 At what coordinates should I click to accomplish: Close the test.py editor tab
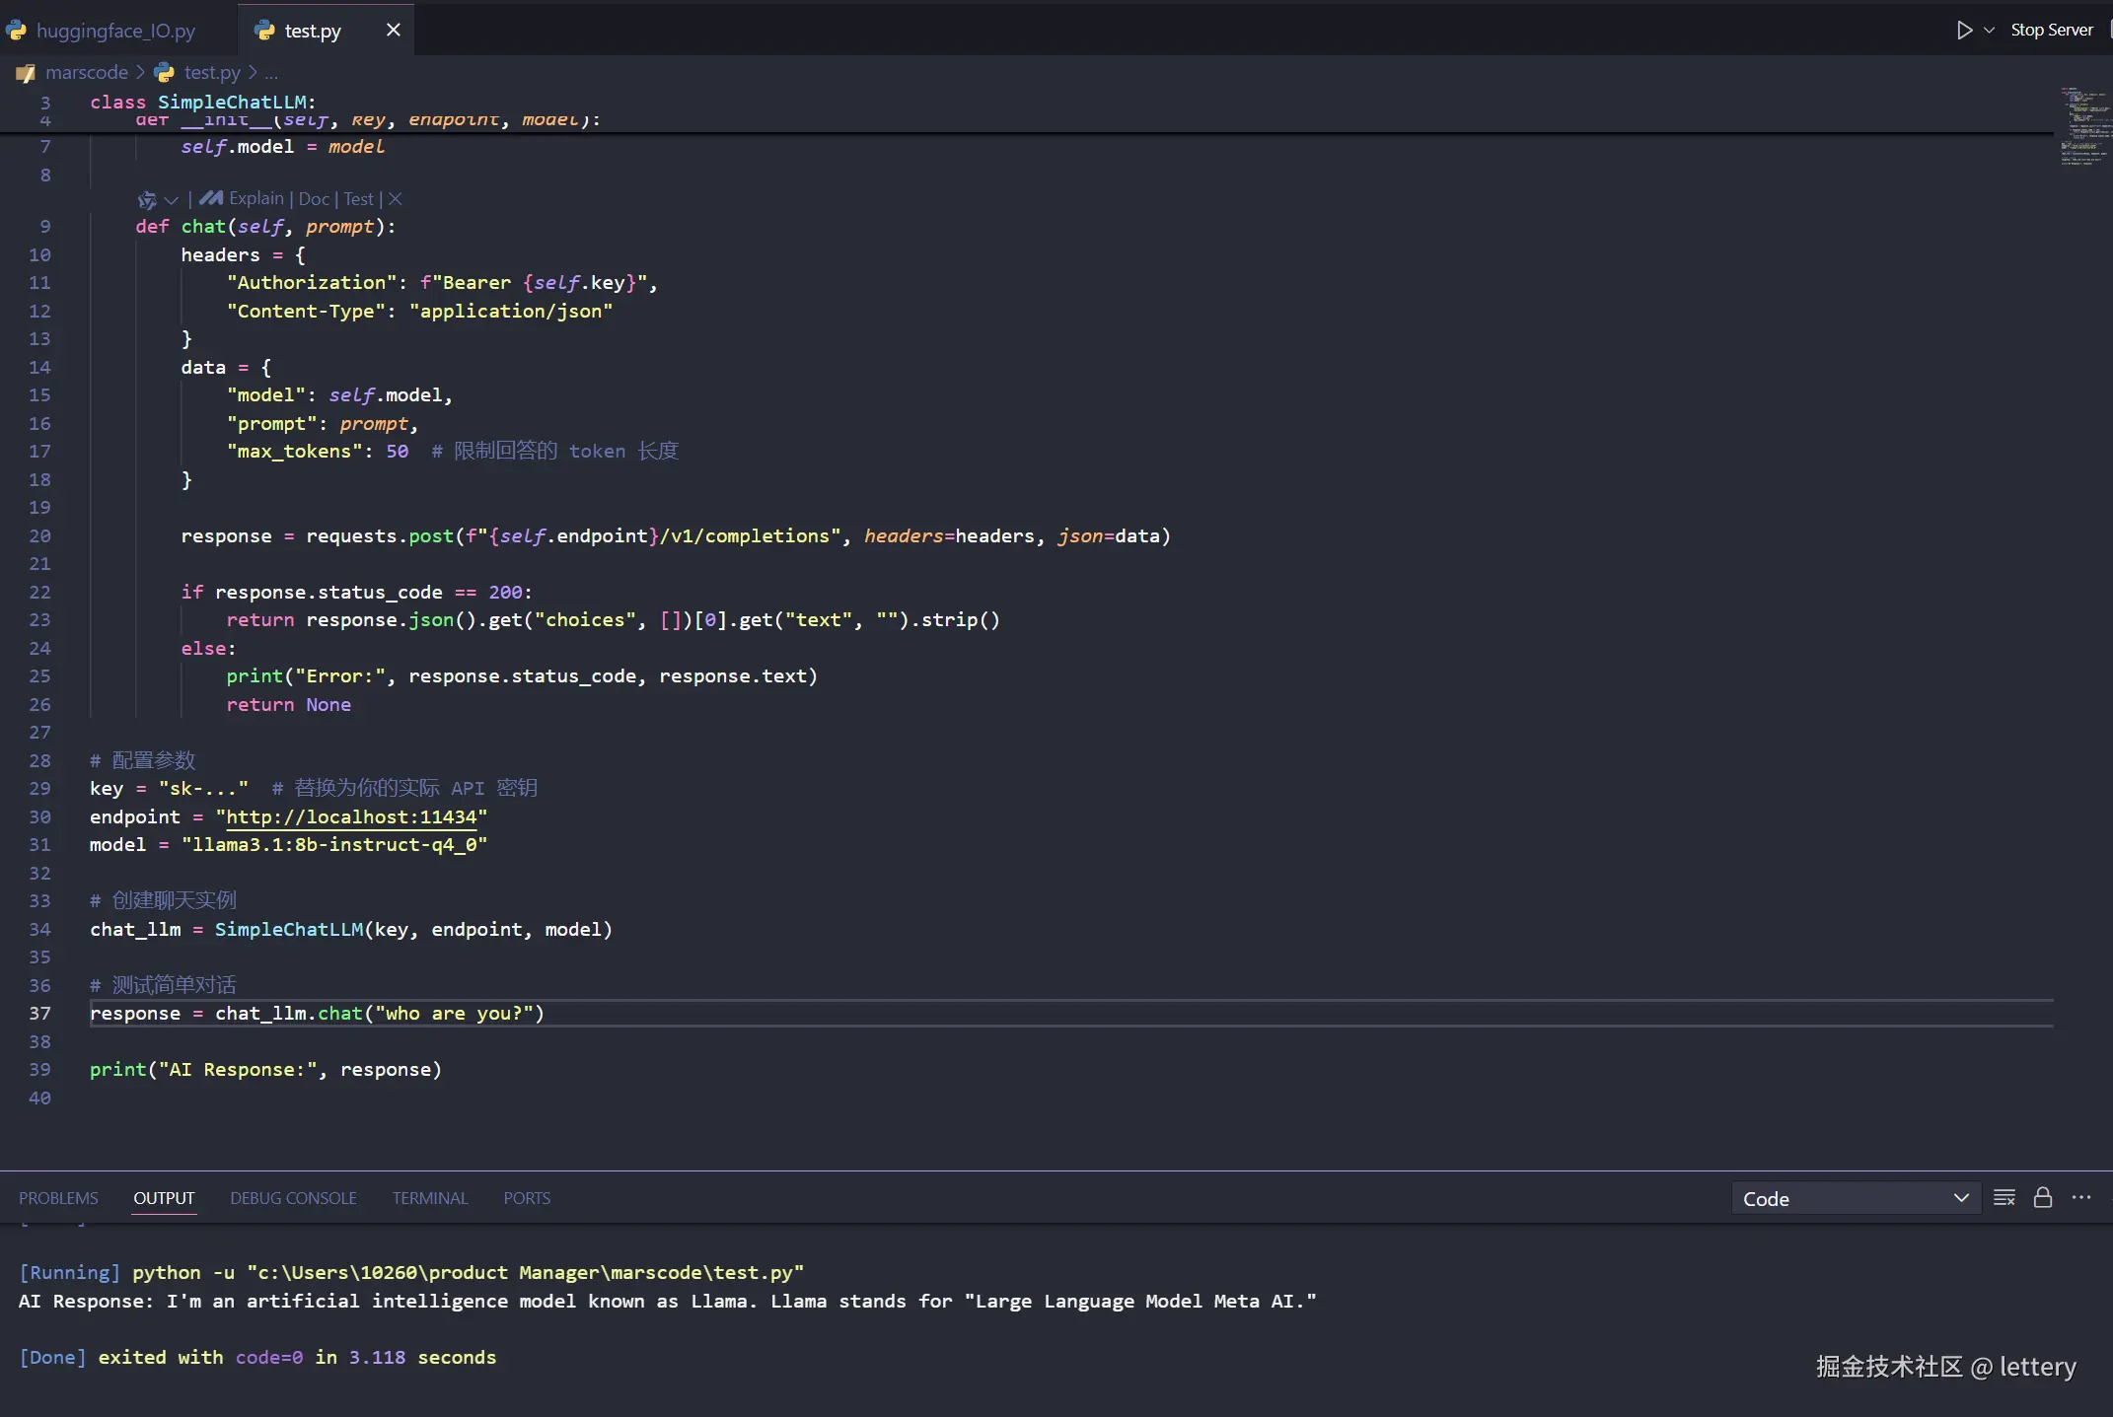[394, 30]
